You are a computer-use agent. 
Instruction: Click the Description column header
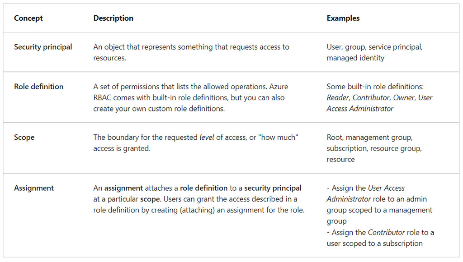pyautogui.click(x=113, y=18)
